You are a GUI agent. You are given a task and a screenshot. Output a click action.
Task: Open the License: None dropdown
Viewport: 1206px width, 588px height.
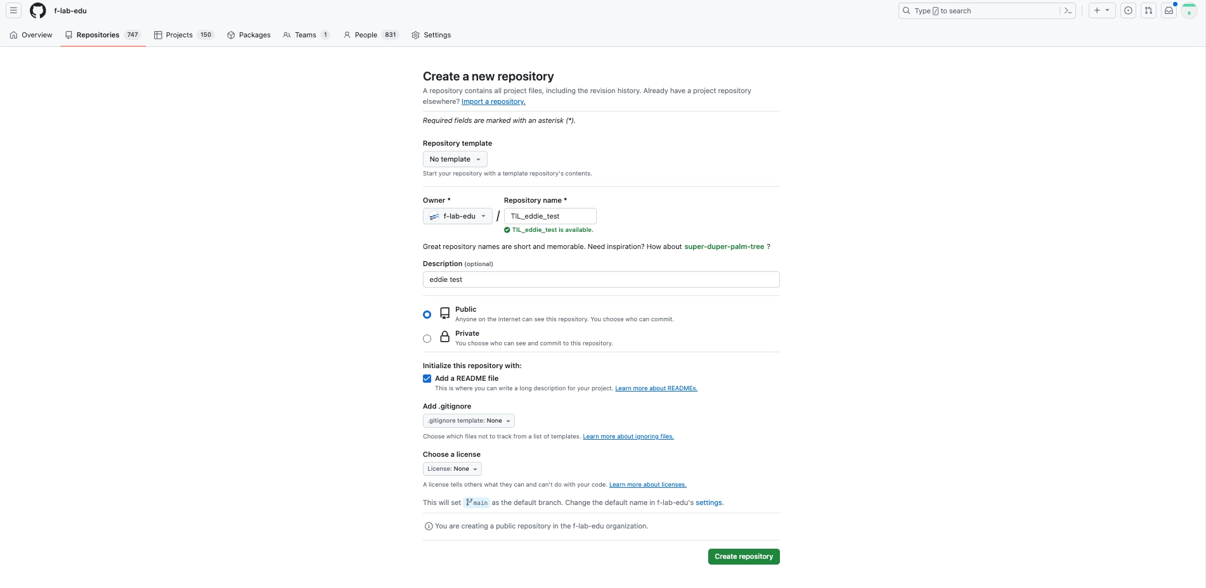(x=452, y=469)
